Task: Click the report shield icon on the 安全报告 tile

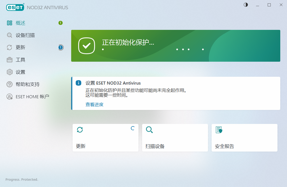Action: [x=219, y=130]
